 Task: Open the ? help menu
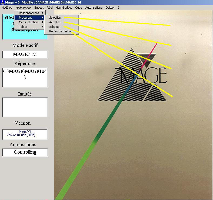click(119, 8)
